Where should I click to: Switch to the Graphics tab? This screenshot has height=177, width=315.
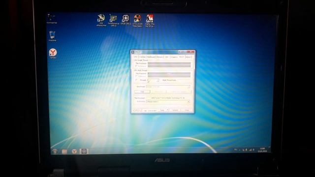click(174, 57)
